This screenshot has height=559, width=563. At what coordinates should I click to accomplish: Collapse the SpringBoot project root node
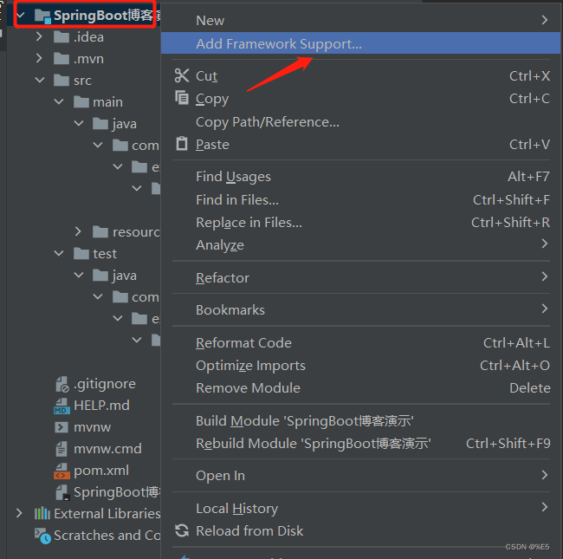point(20,16)
